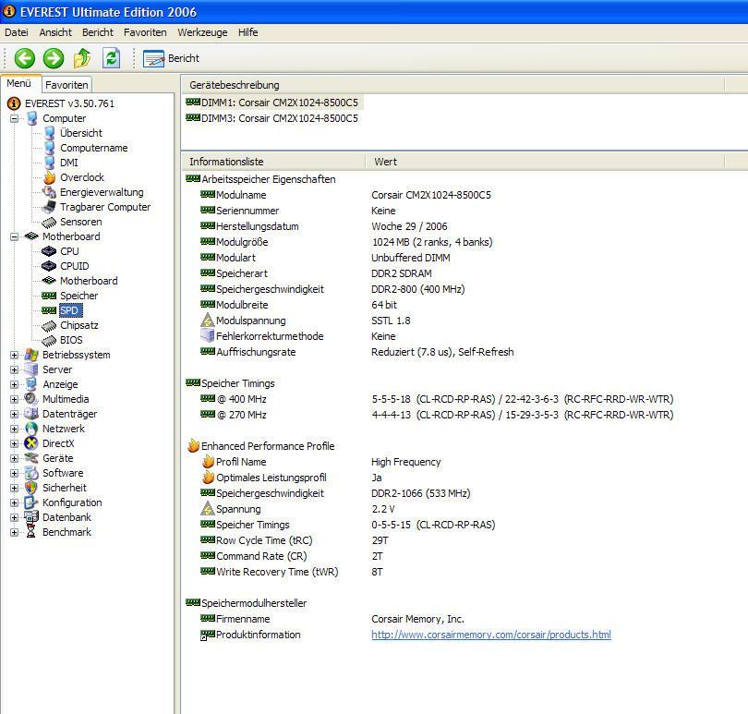Image resolution: width=748 pixels, height=714 pixels.
Task: Select the BIOS icon
Action: coord(49,341)
